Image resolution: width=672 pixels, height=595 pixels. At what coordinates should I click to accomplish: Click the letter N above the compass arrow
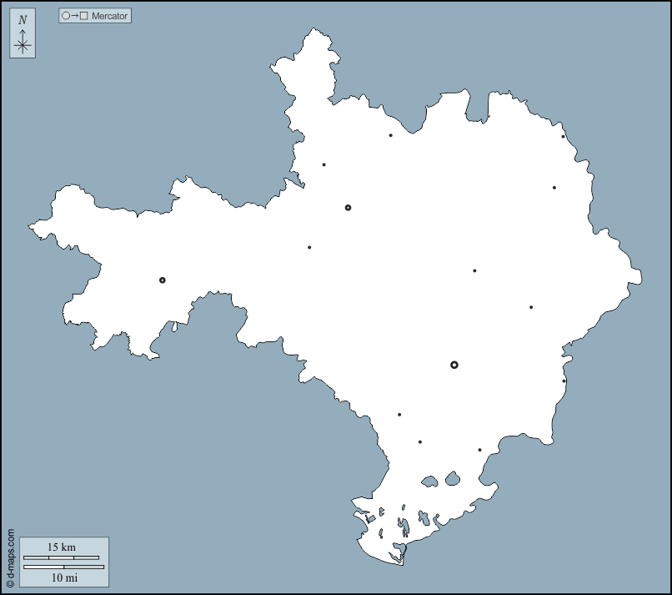click(23, 21)
